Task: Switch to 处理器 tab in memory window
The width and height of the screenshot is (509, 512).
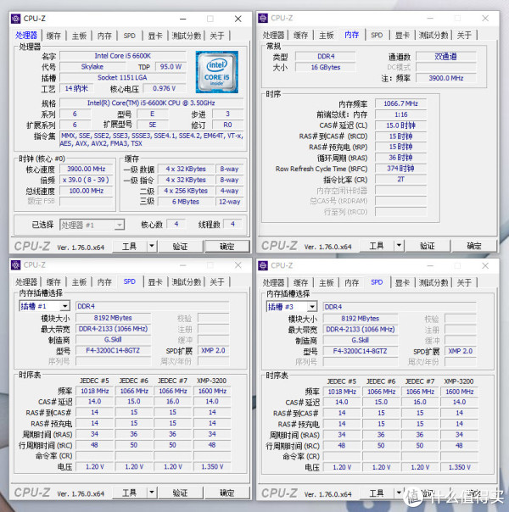Action: (x=273, y=35)
